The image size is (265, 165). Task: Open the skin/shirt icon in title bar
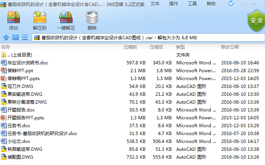point(231,3)
